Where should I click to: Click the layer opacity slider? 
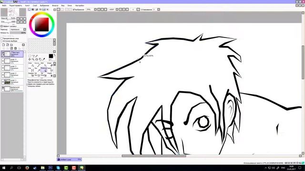point(18,33)
